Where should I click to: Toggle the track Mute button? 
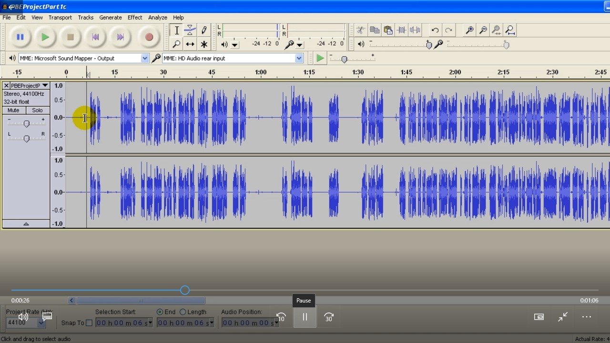pos(13,110)
